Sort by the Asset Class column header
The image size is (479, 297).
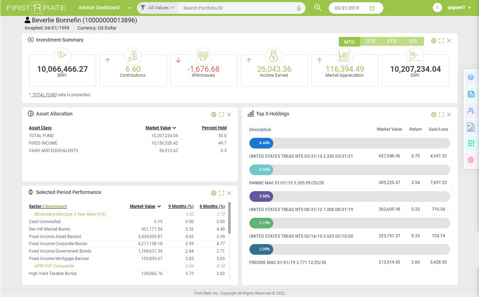pos(40,128)
